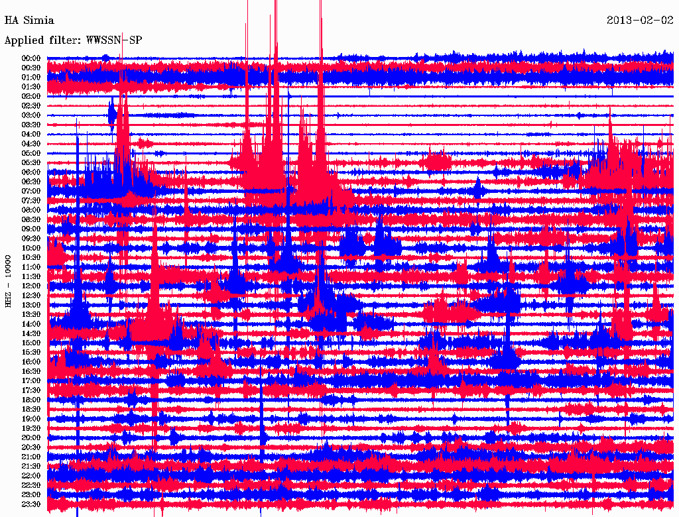Select the 19:00 time label
The width and height of the screenshot is (679, 517).
tap(31, 419)
